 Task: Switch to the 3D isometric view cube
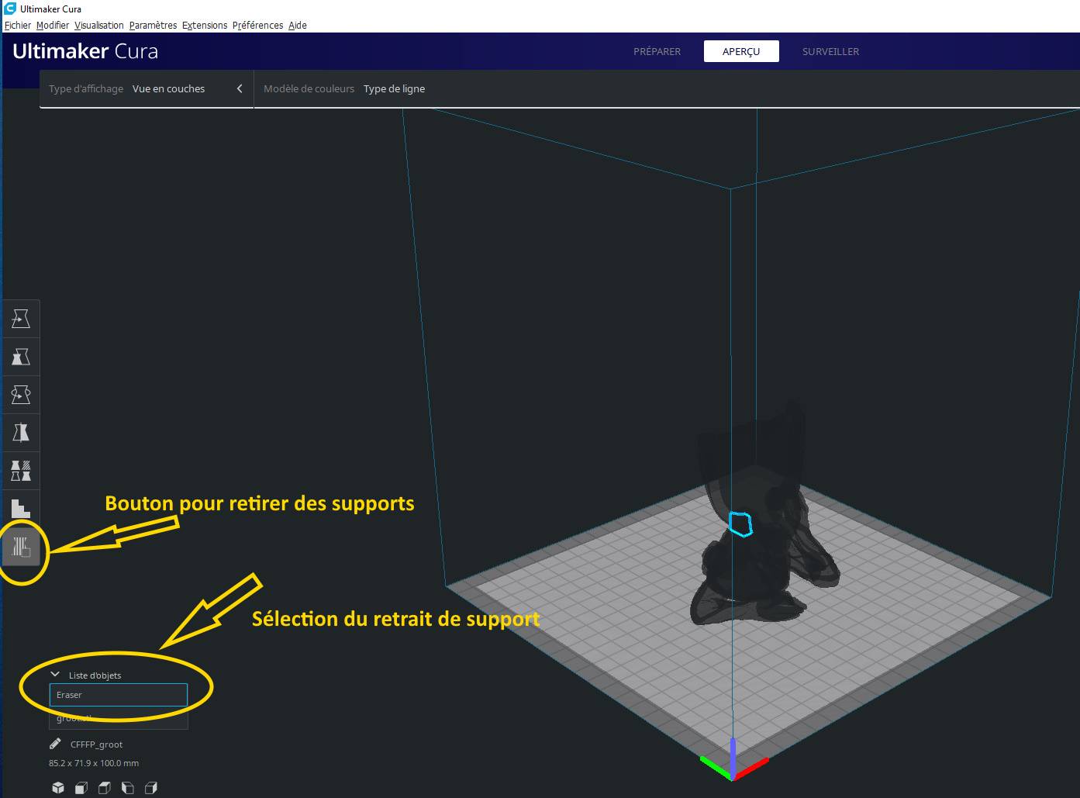pyautogui.click(x=58, y=788)
